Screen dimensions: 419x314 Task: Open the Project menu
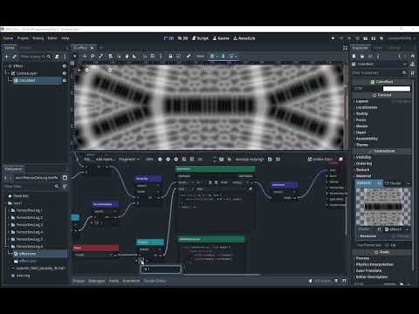(x=23, y=38)
